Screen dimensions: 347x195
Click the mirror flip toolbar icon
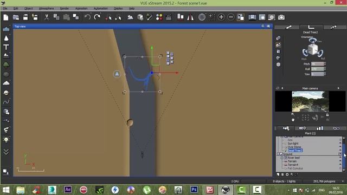190,17
